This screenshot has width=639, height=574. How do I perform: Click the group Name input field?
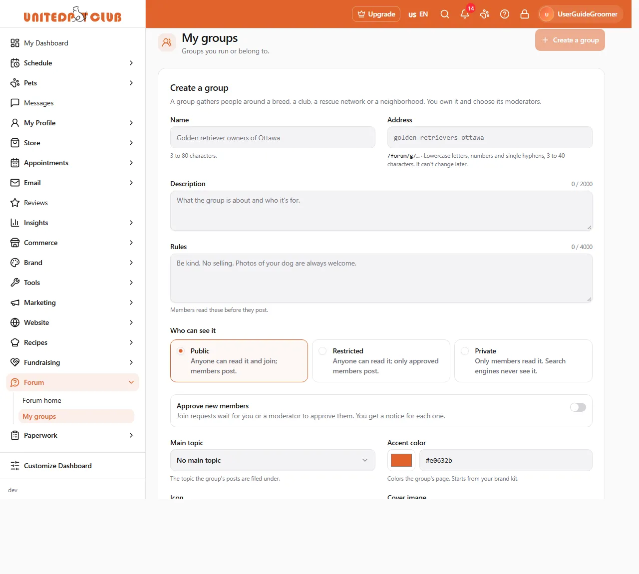273,137
